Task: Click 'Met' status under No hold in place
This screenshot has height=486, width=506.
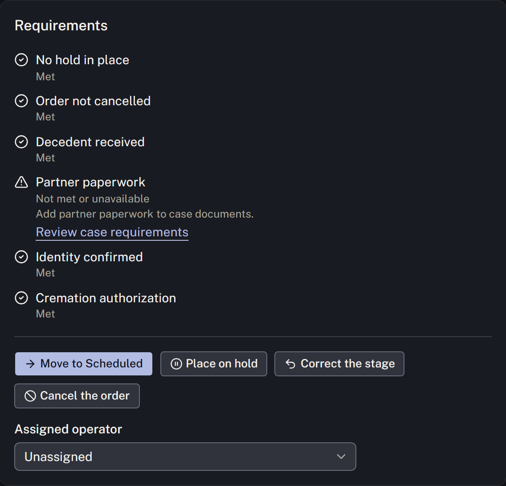Action: 45,77
